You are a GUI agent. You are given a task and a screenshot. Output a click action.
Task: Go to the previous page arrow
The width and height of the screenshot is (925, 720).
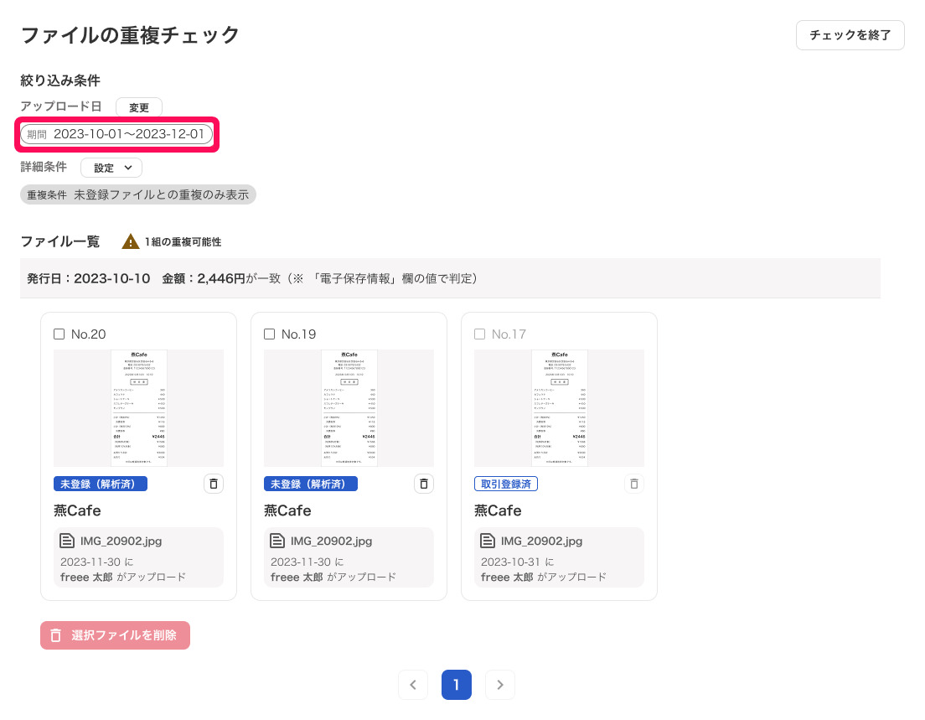413,685
